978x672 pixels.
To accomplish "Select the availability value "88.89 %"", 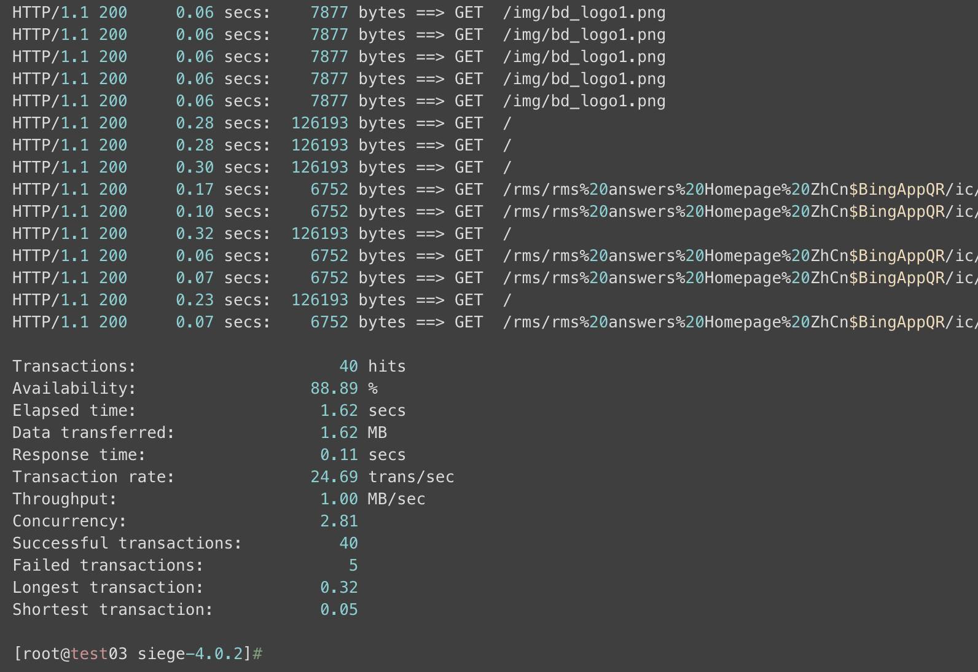I will [344, 388].
